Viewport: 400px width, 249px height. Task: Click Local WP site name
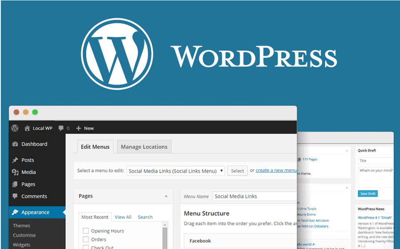coord(42,128)
